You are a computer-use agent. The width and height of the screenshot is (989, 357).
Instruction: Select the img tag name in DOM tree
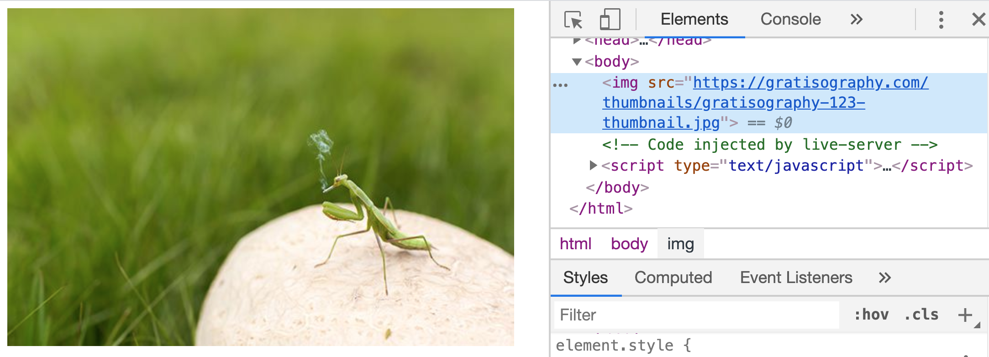click(625, 83)
